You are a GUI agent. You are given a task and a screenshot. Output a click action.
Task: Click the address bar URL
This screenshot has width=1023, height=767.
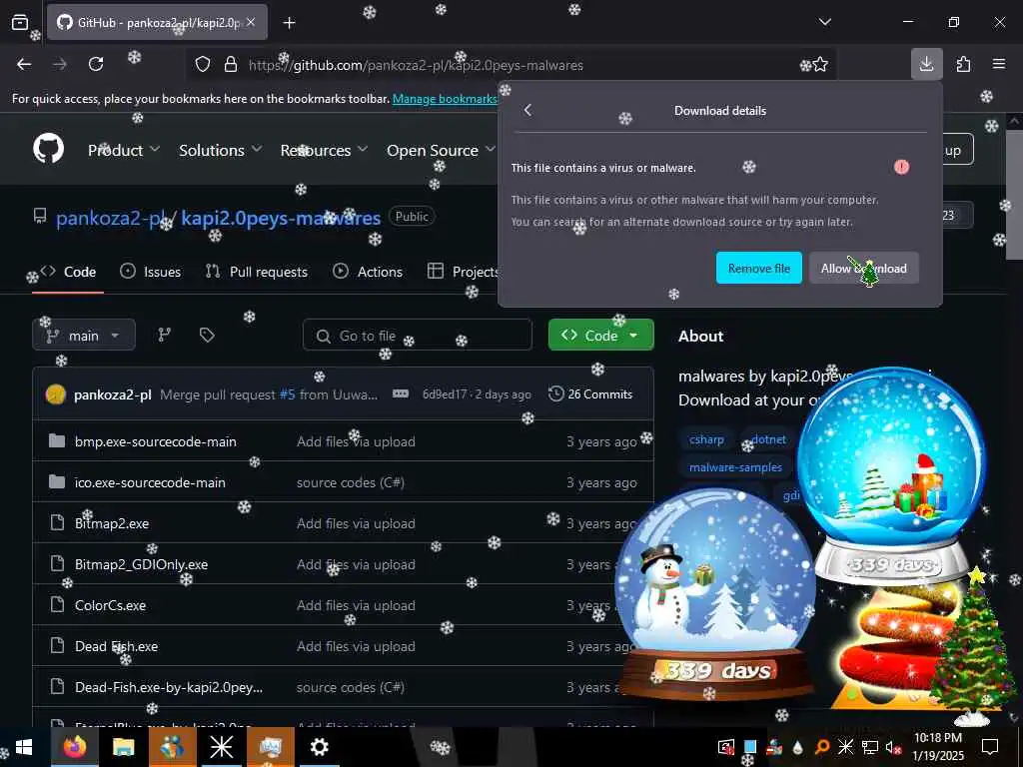coord(416,65)
